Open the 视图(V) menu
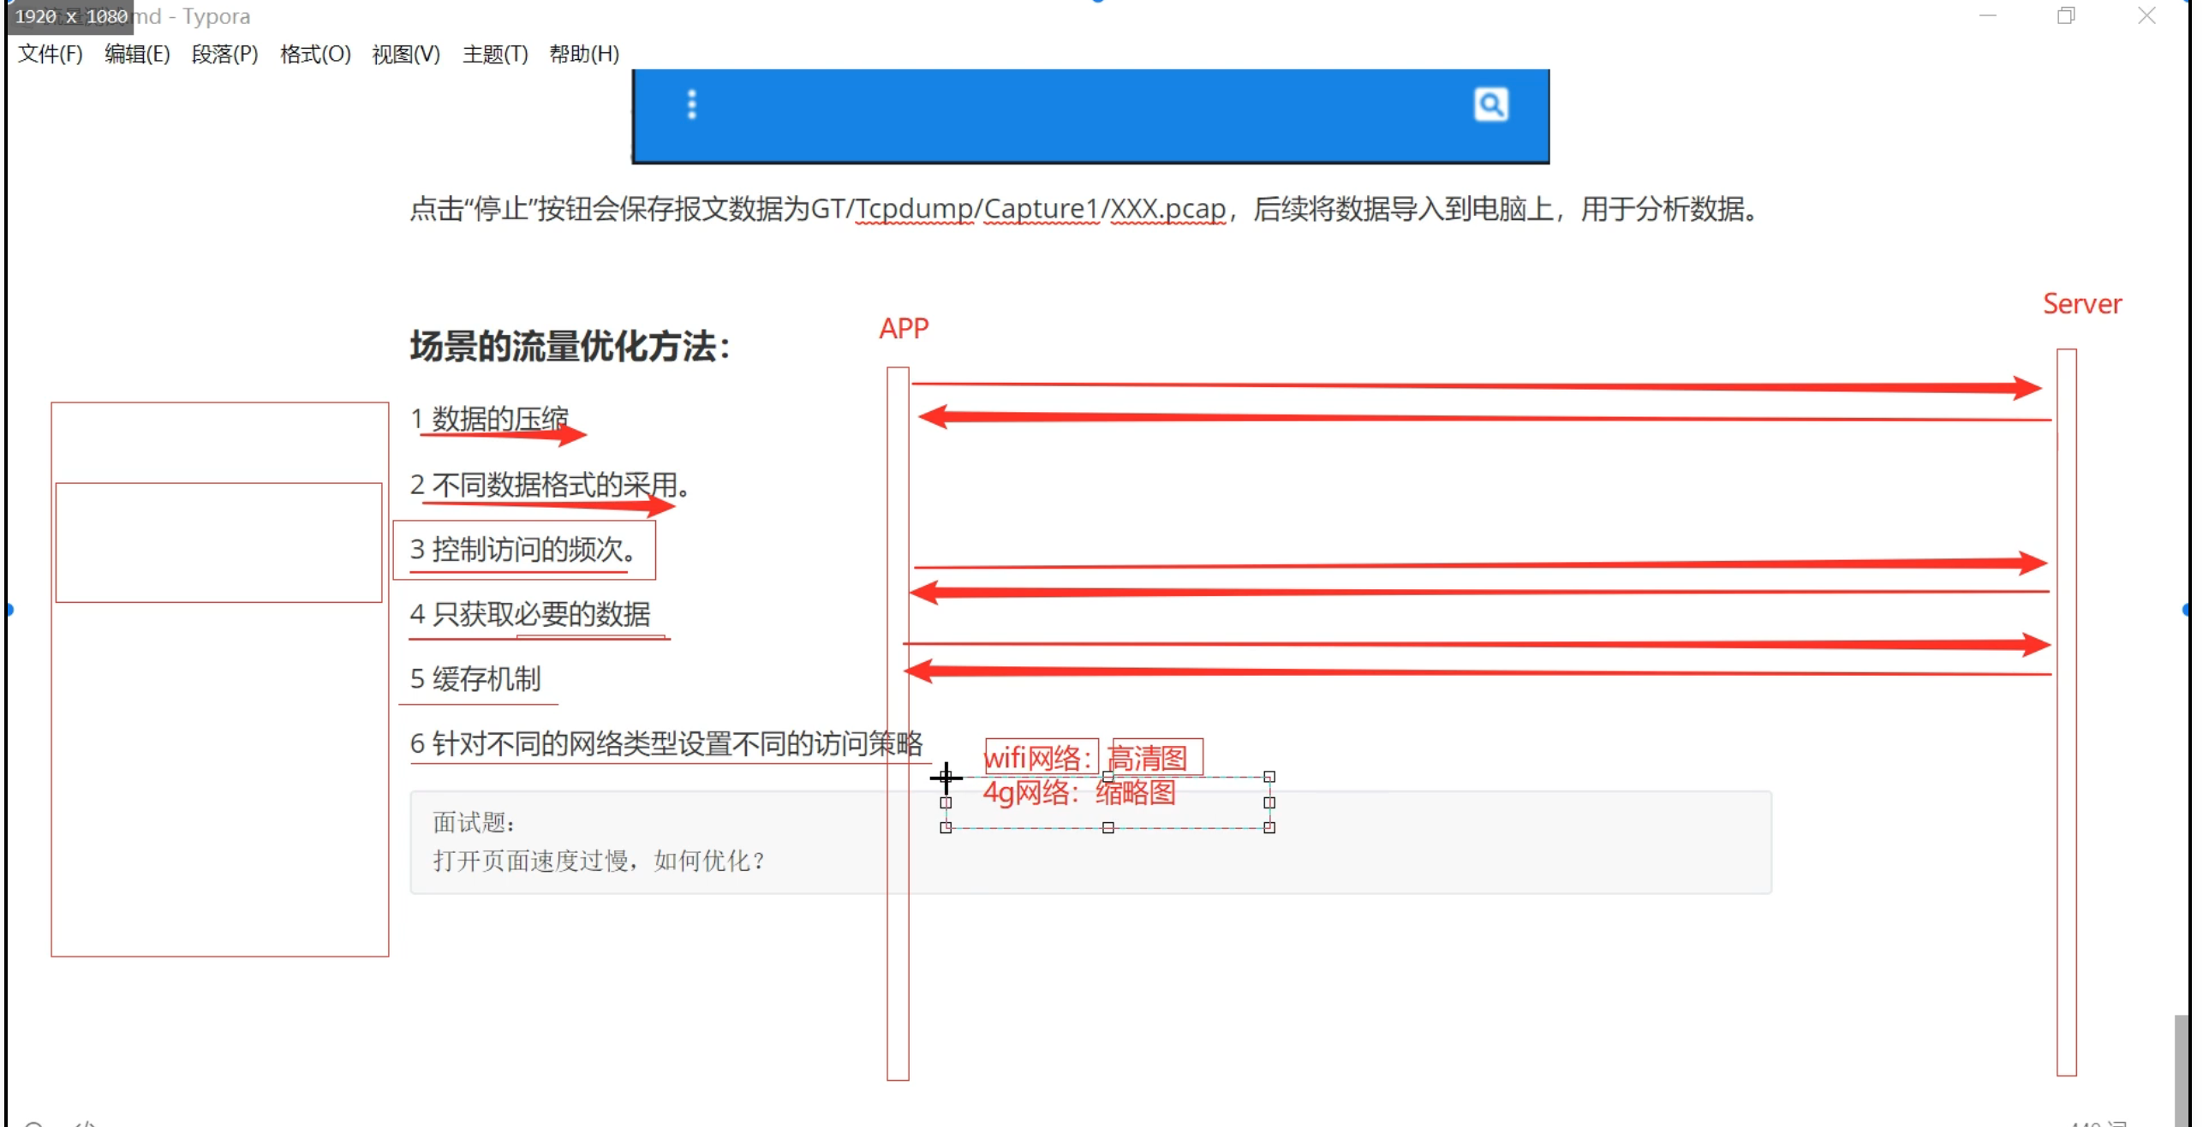The height and width of the screenshot is (1127, 2203). (x=405, y=54)
